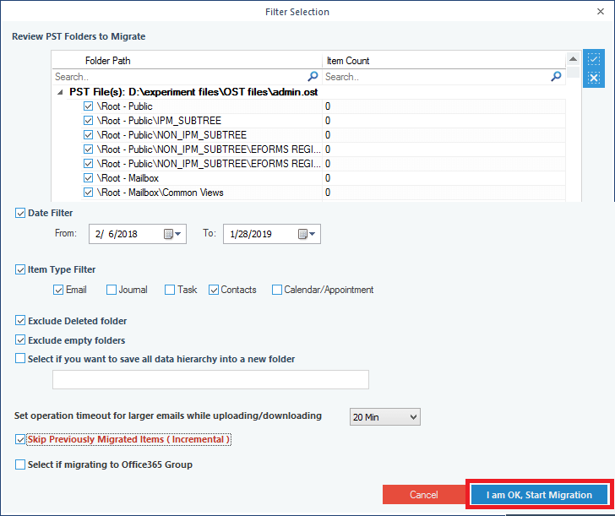Enable the Task item type
Viewport: 615px width, 516px height.
click(170, 290)
